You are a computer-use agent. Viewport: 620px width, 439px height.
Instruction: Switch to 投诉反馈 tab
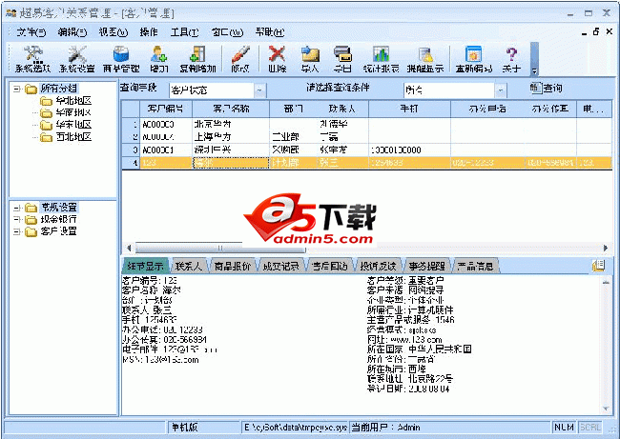click(378, 267)
